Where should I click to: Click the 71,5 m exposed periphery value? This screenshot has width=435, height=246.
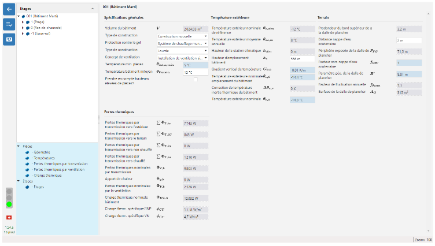coord(409,51)
